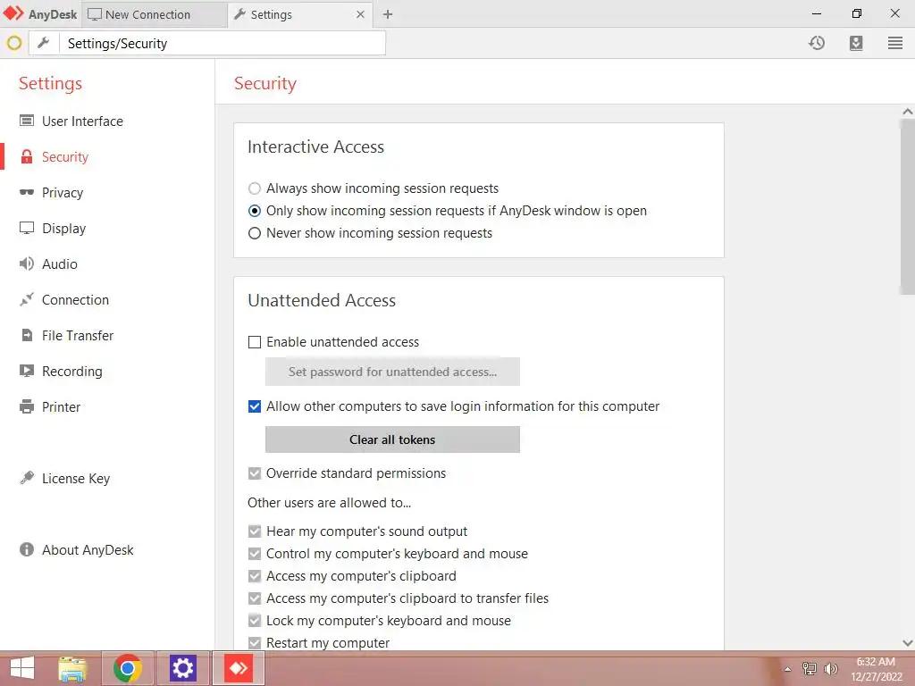Open License Key page
This screenshot has width=915, height=686.
click(76, 479)
